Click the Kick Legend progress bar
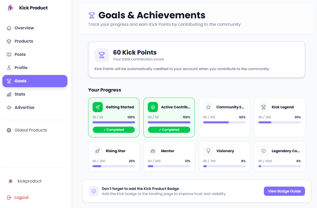317x208 pixels. click(279, 122)
